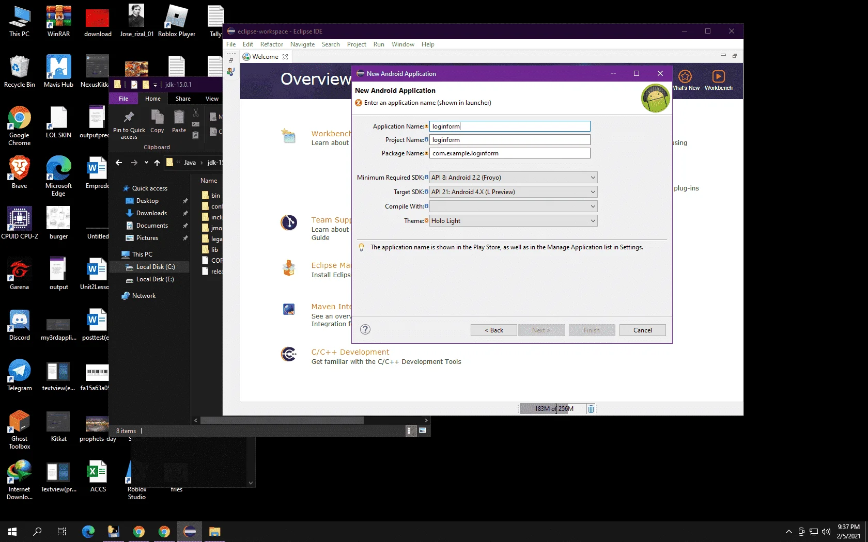Open Recycle Bin on desktop
Screen dimensions: 868x542
tap(19, 67)
